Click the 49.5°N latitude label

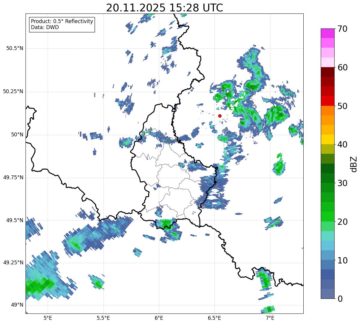(x=15, y=220)
